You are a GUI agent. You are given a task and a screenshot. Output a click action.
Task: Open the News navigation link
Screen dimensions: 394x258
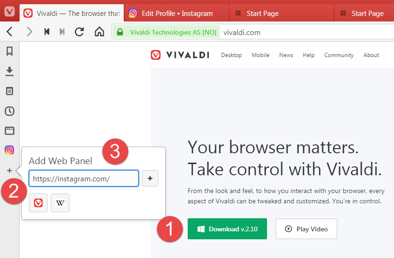click(286, 55)
